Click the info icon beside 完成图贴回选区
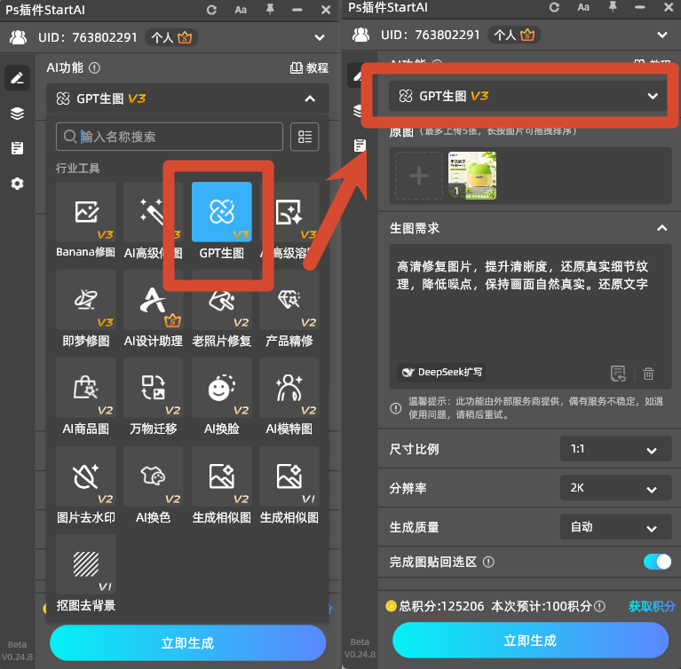The height and width of the screenshot is (669, 681). point(488,563)
